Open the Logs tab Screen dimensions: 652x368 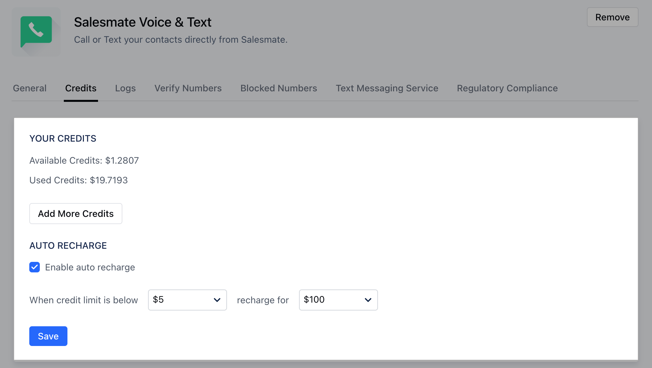(125, 88)
